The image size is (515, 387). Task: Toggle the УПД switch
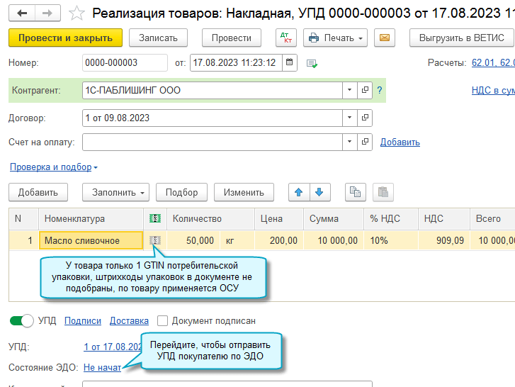point(22,321)
